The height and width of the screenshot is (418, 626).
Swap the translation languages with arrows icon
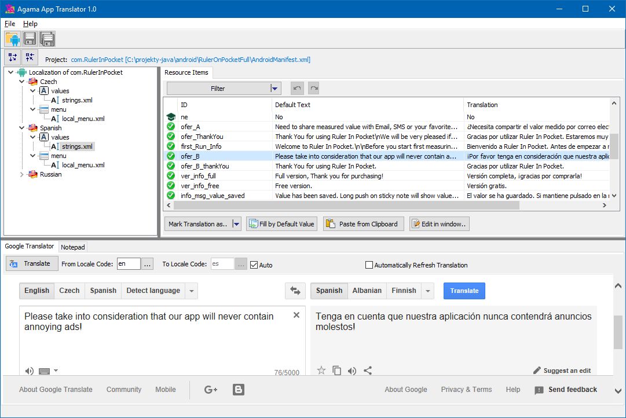[295, 291]
